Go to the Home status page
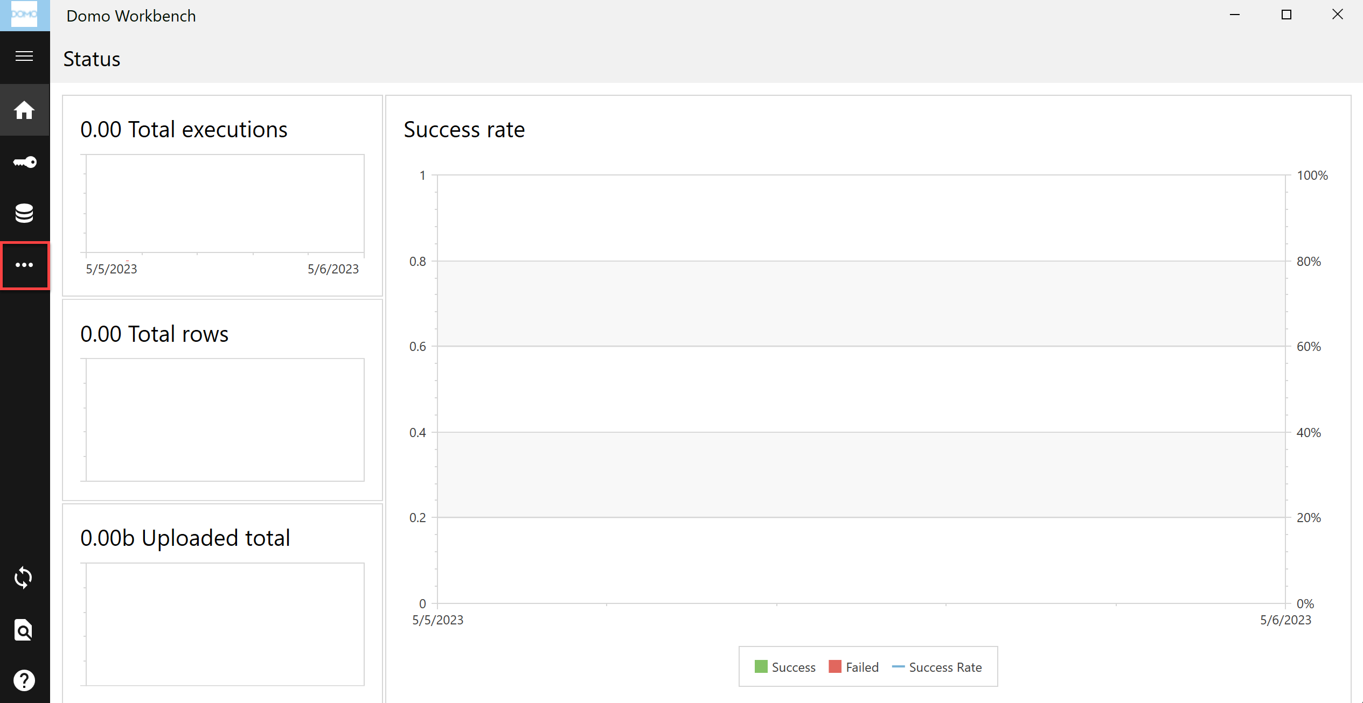The width and height of the screenshot is (1363, 703). click(25, 110)
